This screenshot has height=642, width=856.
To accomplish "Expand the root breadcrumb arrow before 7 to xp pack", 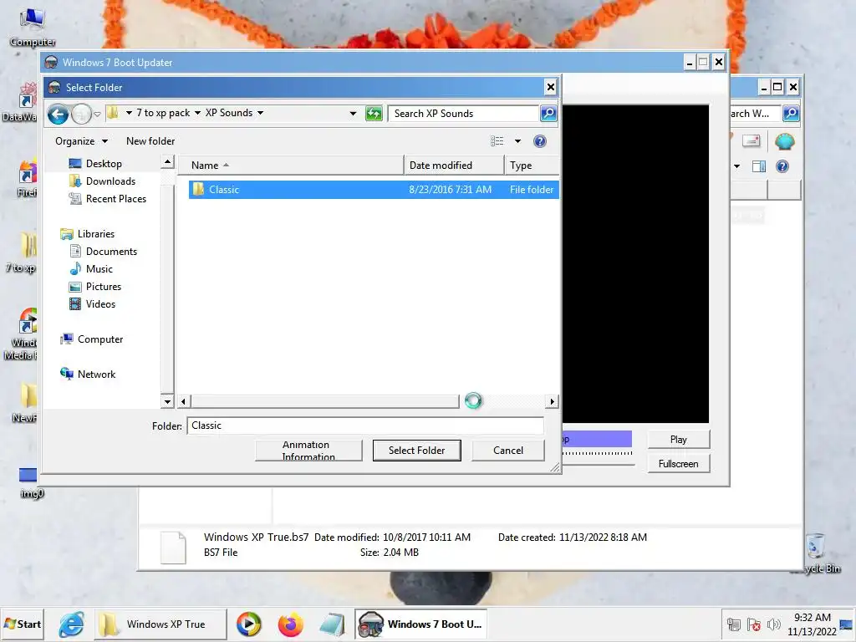I will point(129,113).
